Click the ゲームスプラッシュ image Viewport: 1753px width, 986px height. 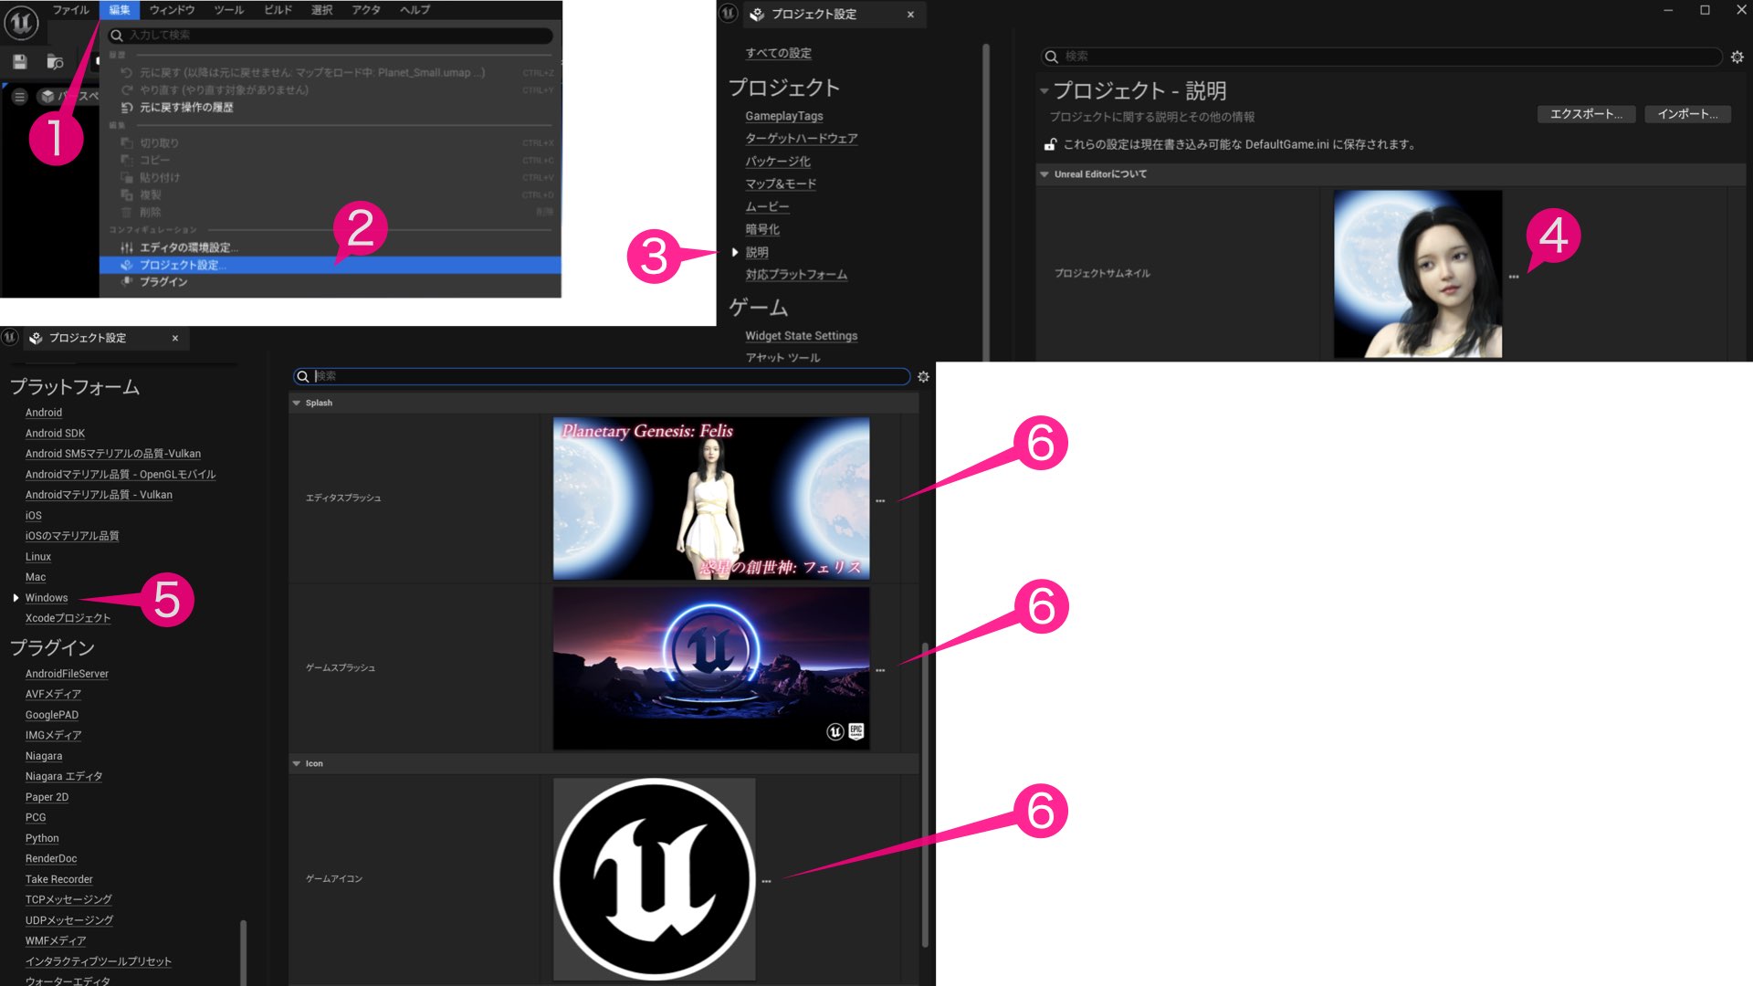point(711,668)
